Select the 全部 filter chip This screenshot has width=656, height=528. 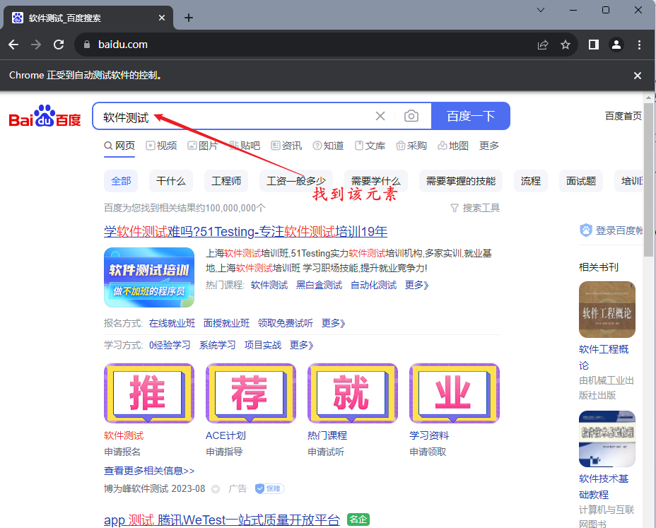pyautogui.click(x=121, y=181)
